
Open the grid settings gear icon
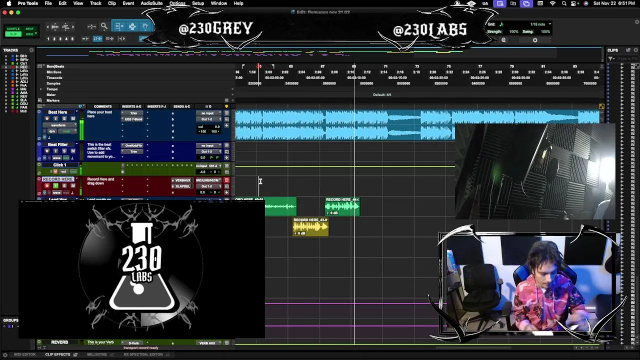[x=535, y=40]
